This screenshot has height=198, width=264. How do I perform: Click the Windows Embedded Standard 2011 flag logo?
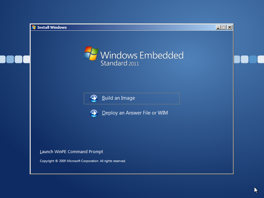point(91,53)
